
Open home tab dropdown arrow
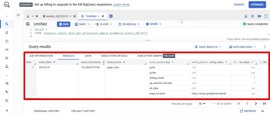click(x=32, y=16)
